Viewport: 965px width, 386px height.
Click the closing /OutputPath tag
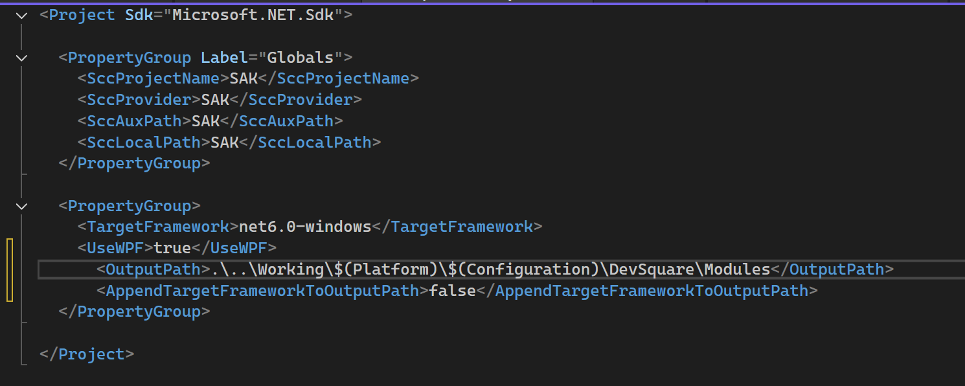click(x=832, y=269)
